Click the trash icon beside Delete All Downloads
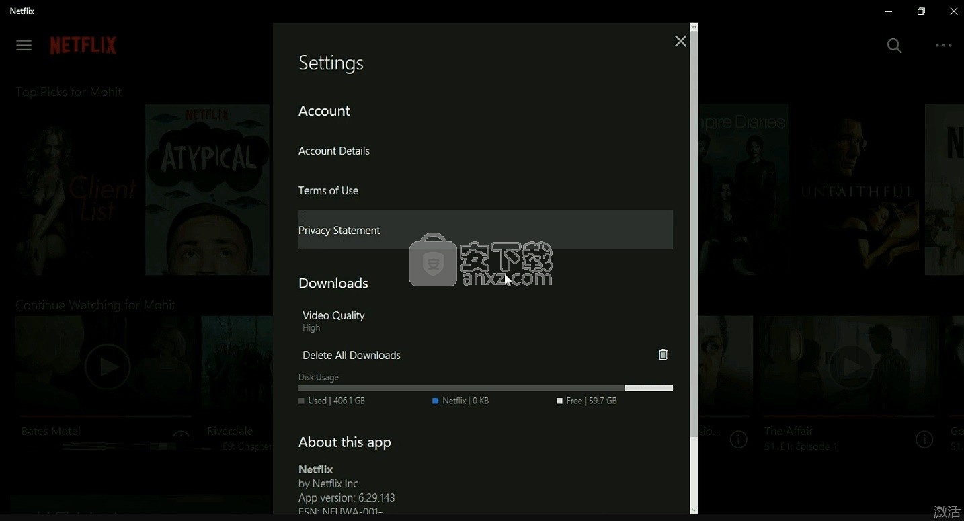 (663, 354)
